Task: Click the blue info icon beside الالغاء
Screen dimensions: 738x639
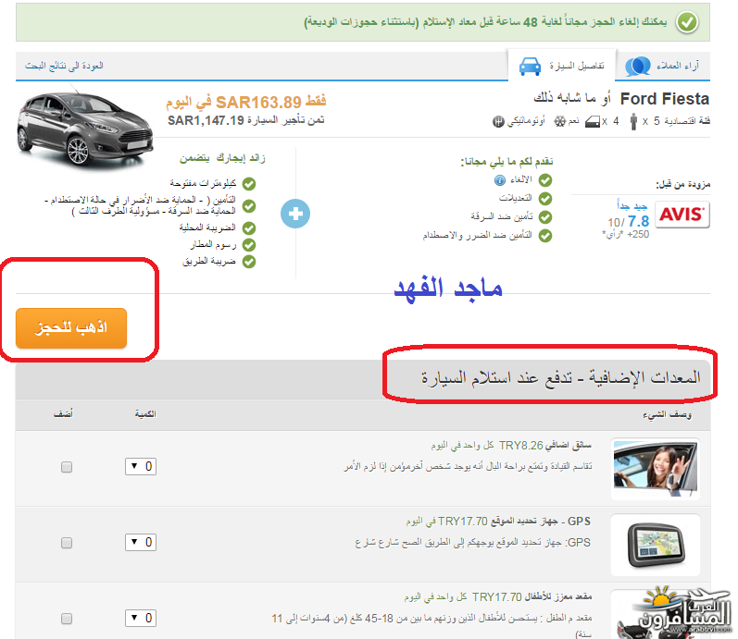Action: tap(500, 180)
